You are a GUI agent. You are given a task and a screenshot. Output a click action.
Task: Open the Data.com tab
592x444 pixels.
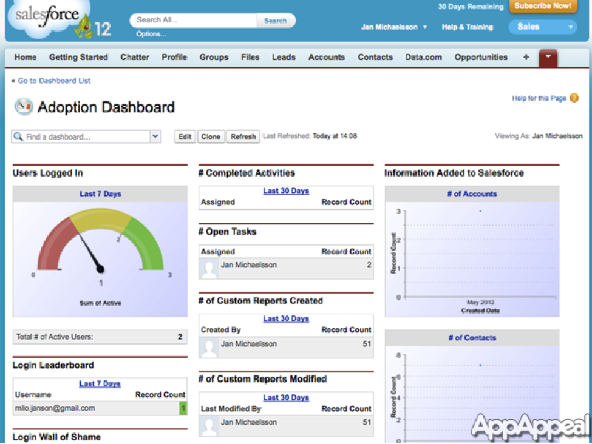point(423,58)
